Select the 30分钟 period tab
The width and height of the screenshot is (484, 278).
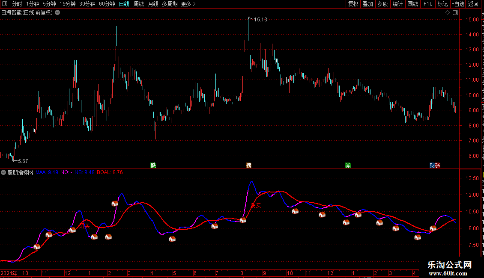click(87, 4)
